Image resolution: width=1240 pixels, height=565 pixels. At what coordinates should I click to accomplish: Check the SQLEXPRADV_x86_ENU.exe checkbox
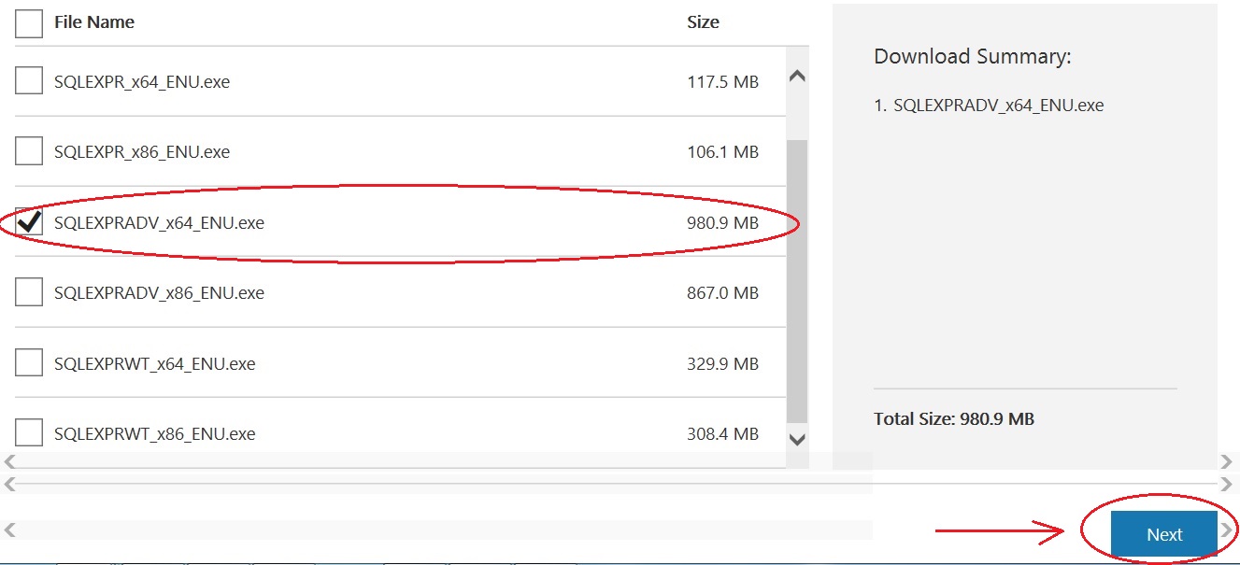tap(29, 292)
